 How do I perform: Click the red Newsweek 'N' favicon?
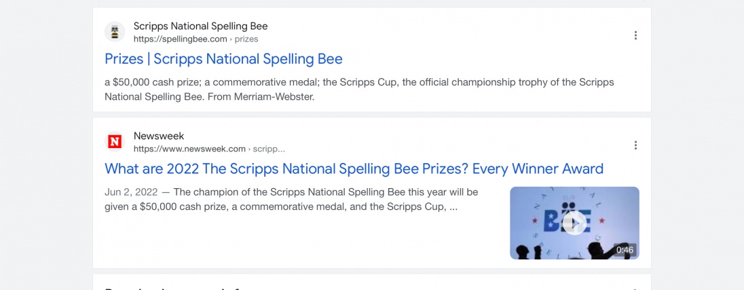(x=115, y=142)
